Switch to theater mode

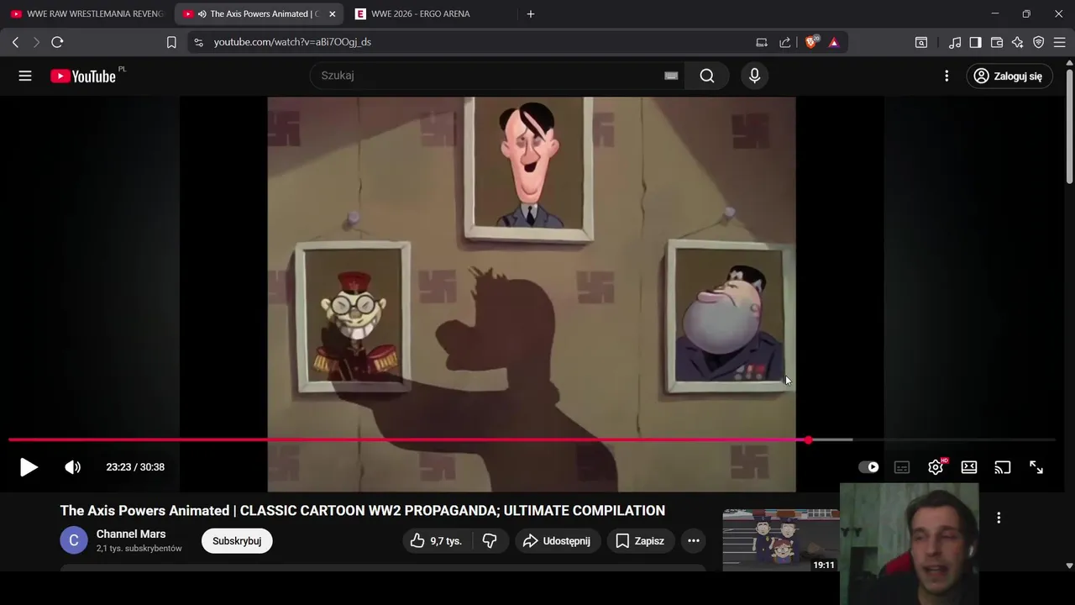coord(969,467)
